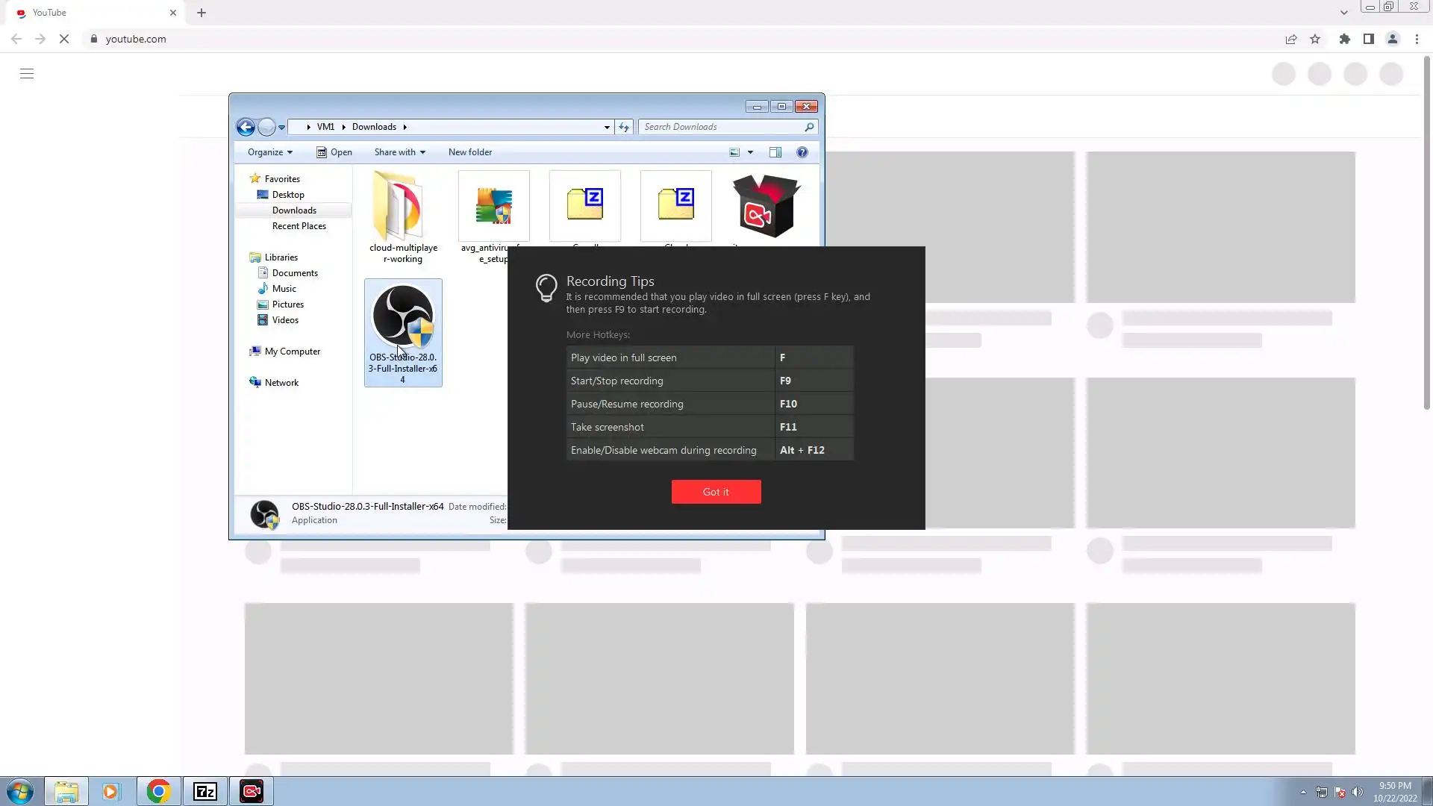Viewport: 1433px width, 806px height.
Task: Click the change view icon in Explorer toolbar
Action: (734, 152)
